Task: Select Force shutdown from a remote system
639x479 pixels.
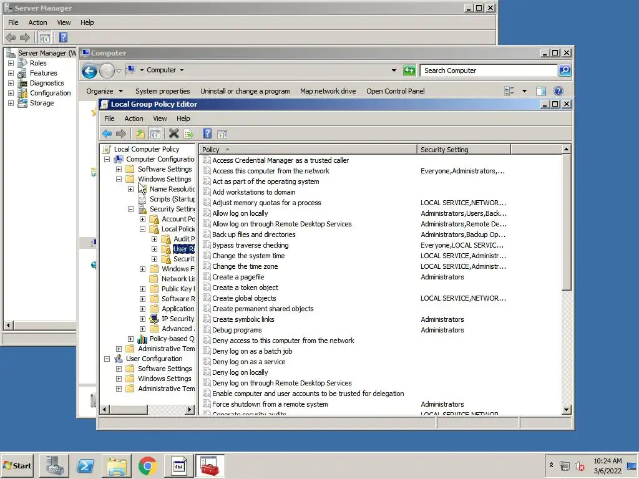Action: point(270,404)
